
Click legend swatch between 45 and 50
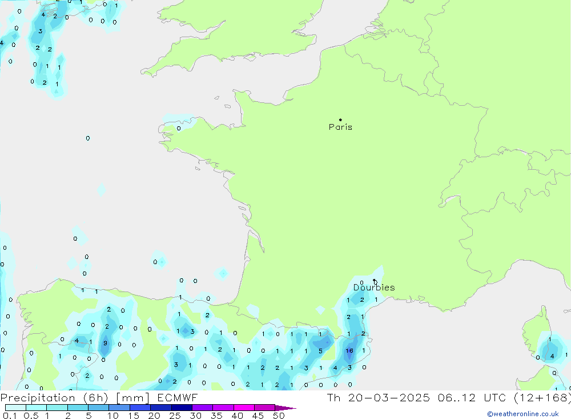(265, 408)
